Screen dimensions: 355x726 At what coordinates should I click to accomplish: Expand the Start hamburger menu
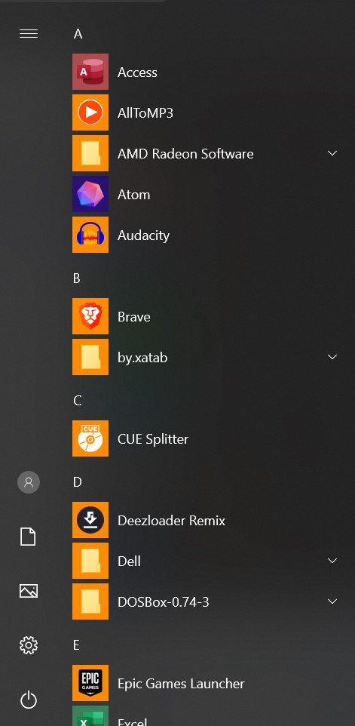click(29, 33)
